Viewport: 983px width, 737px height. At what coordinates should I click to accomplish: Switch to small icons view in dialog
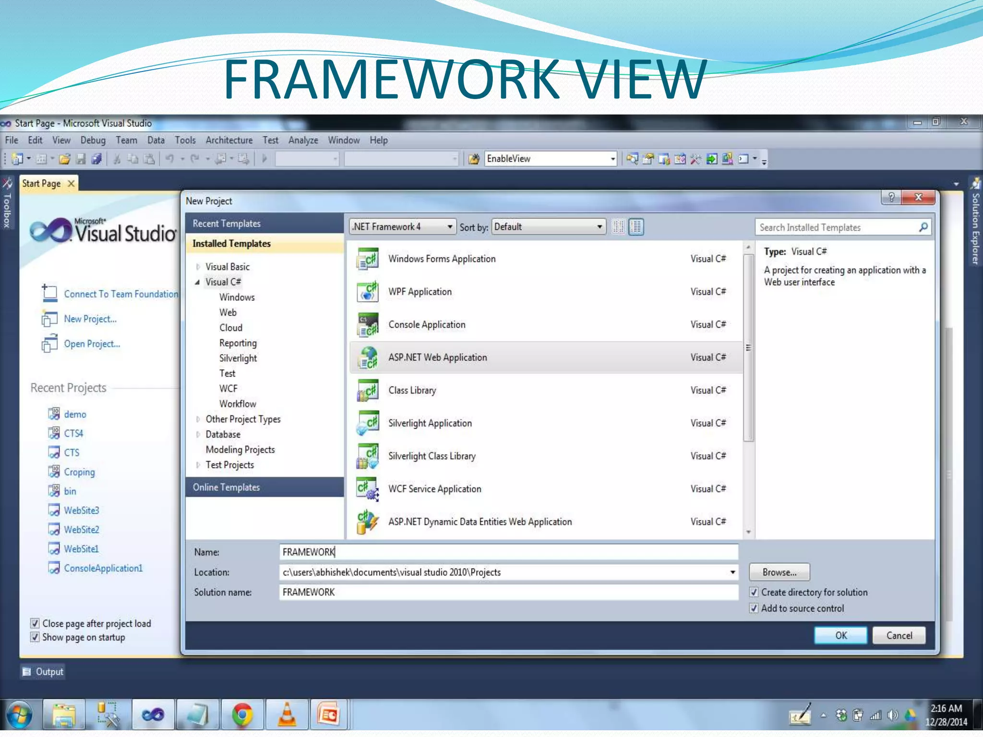[618, 226]
